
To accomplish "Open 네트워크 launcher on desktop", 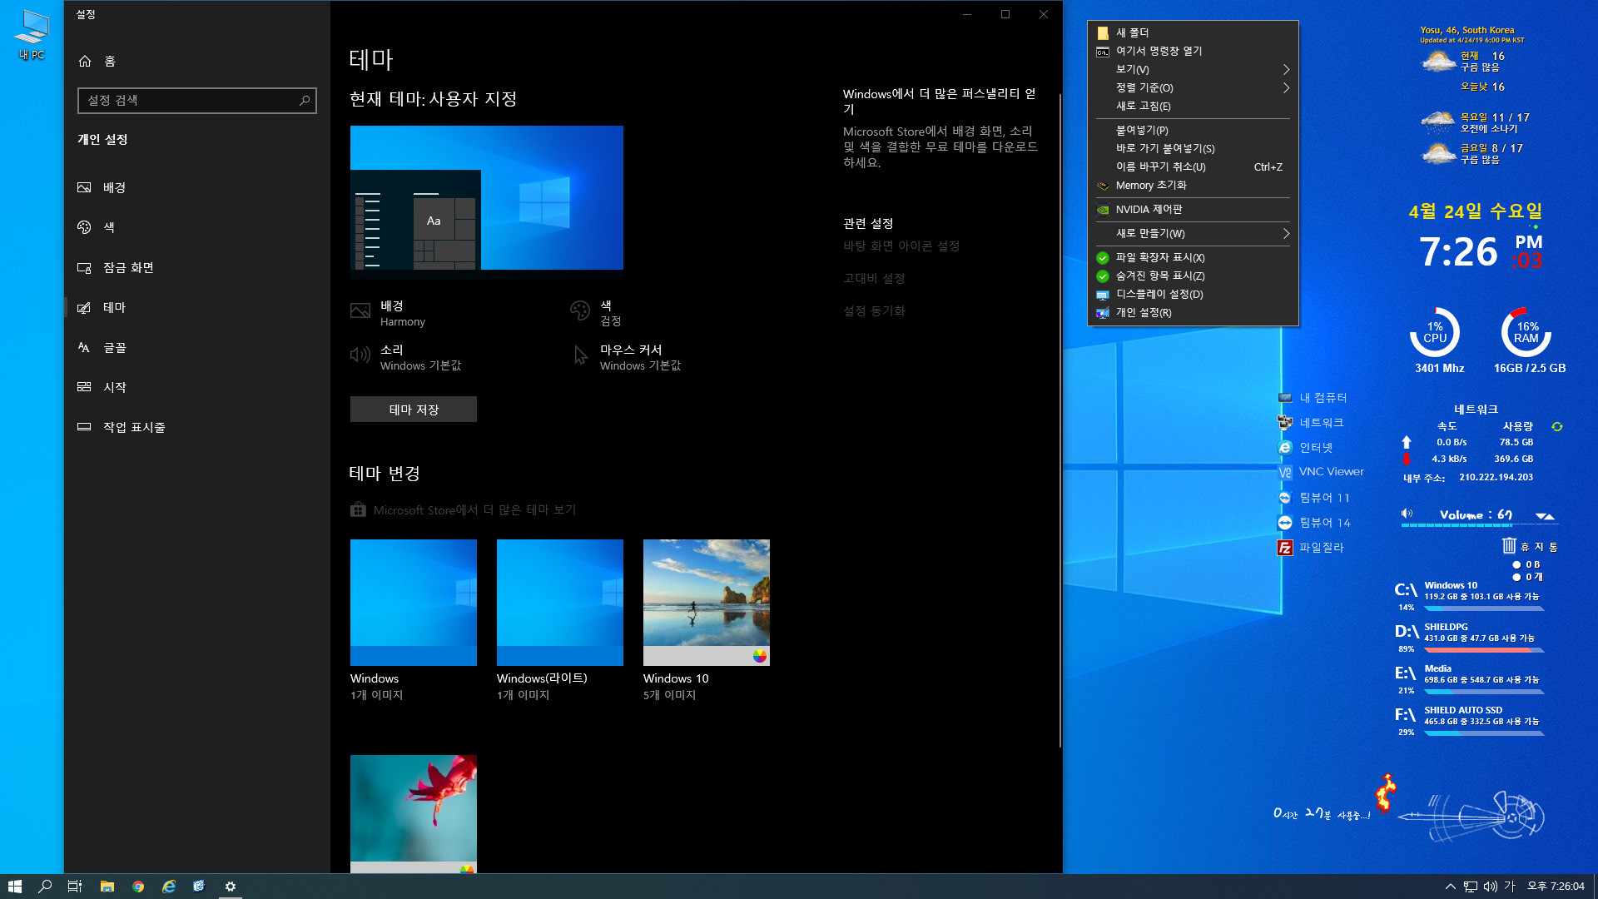I will point(1311,423).
